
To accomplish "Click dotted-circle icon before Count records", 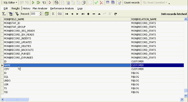I will click(x=119, y=3).
